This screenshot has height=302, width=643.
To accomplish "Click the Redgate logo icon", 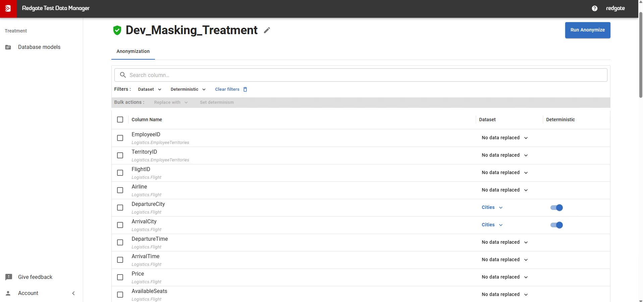I will coord(8,9).
